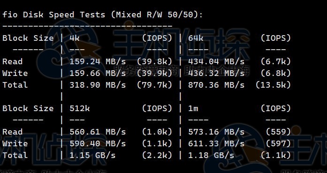Select the 318.90 MB/s total value
This screenshot has width=327, height=173.
[x=98, y=85]
